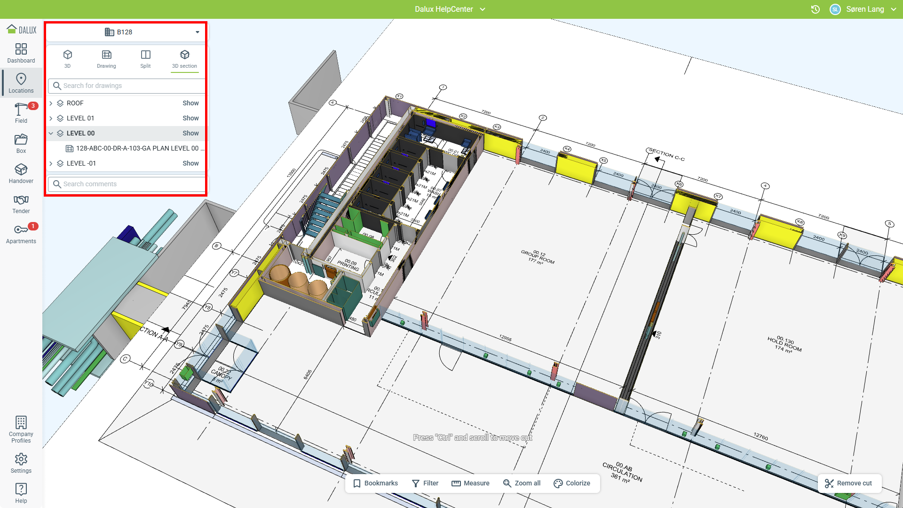Open the Colorize palette tool
The image size is (903, 508).
(x=571, y=483)
